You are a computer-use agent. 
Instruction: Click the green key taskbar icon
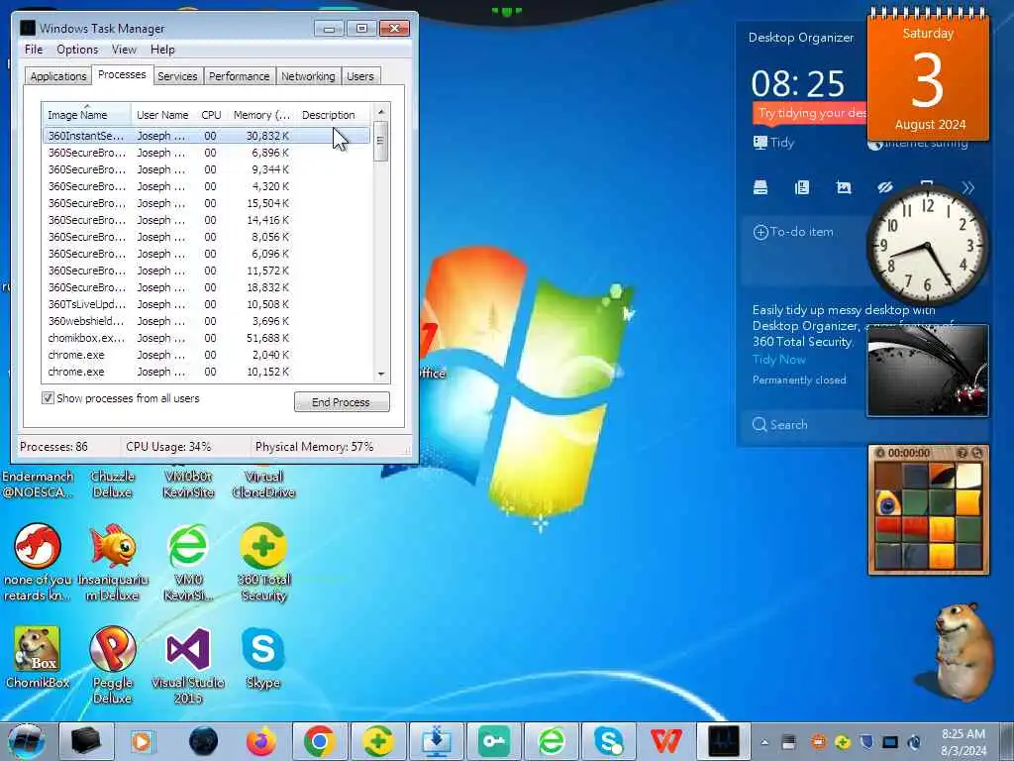494,741
